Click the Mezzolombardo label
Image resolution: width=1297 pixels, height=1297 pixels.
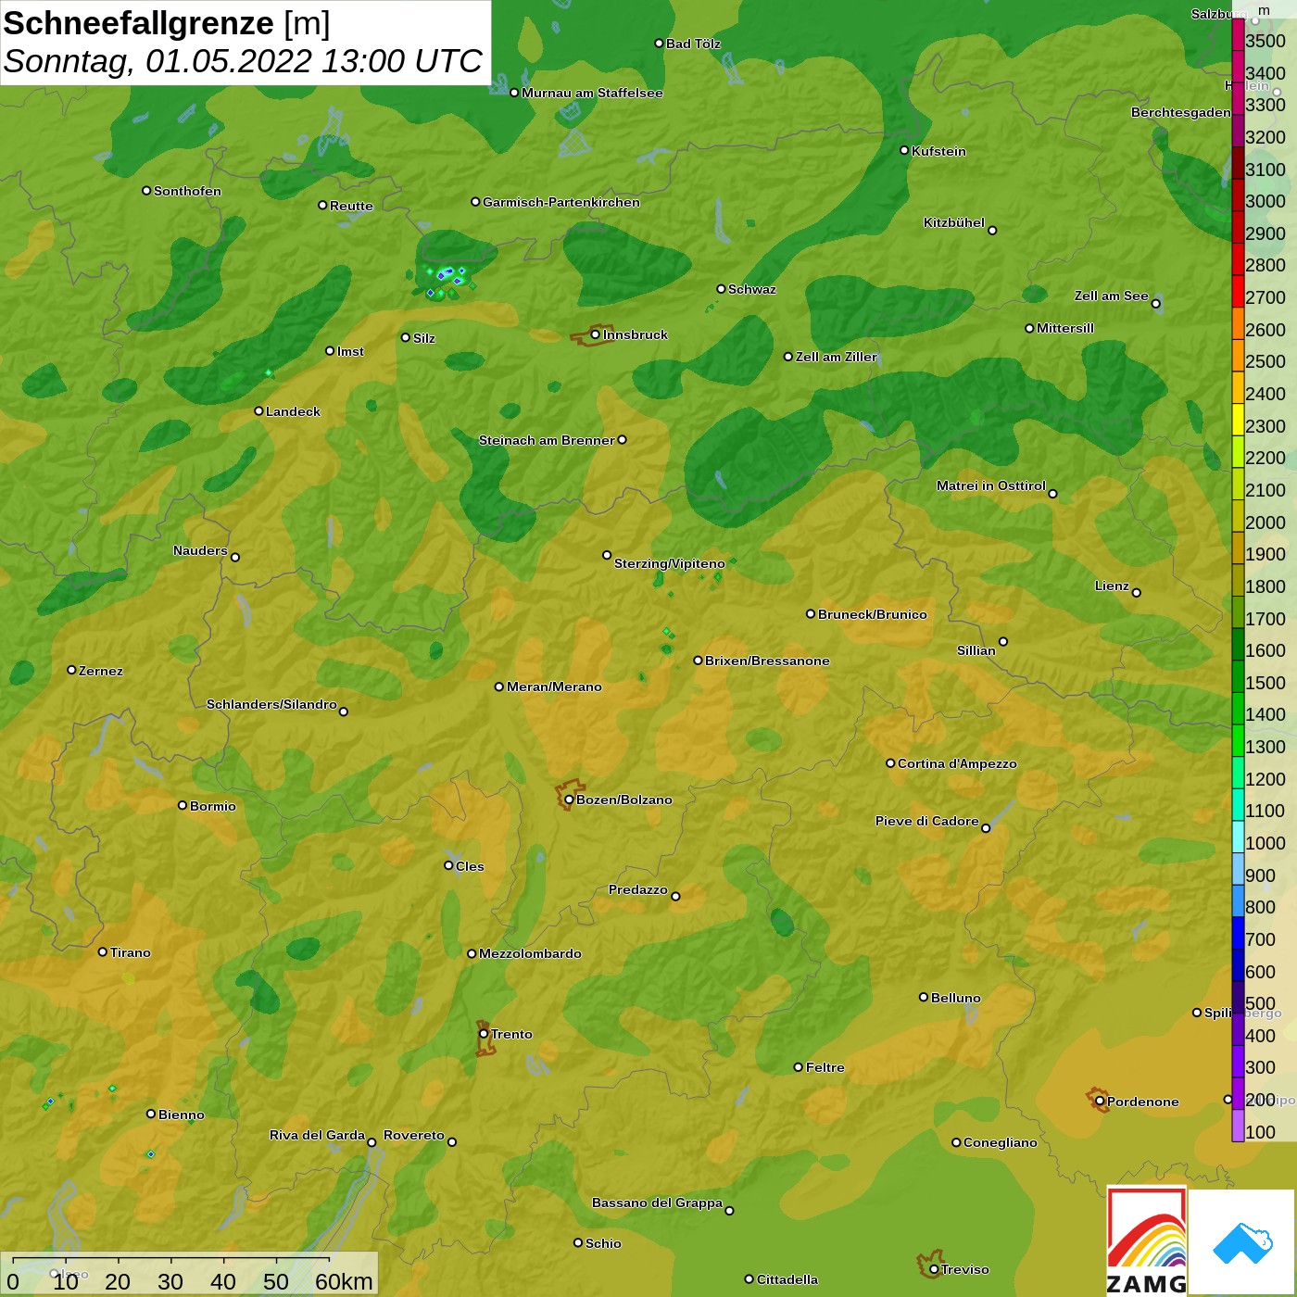[530, 953]
